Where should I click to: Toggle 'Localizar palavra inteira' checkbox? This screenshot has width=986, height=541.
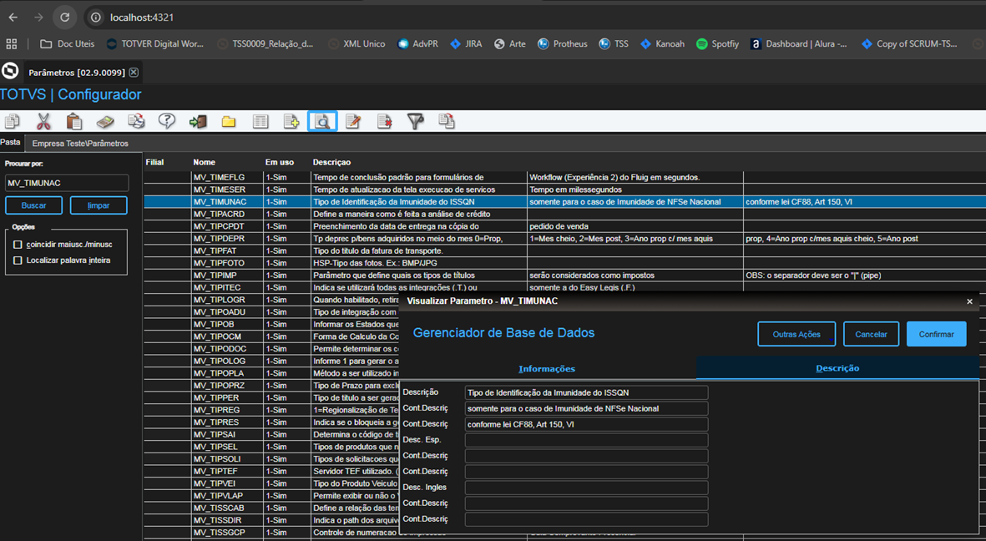pos(18,260)
